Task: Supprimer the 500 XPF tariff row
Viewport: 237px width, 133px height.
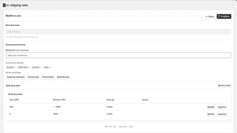Action: point(222,107)
